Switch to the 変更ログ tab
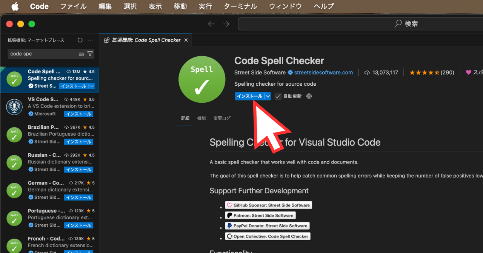 coord(222,118)
